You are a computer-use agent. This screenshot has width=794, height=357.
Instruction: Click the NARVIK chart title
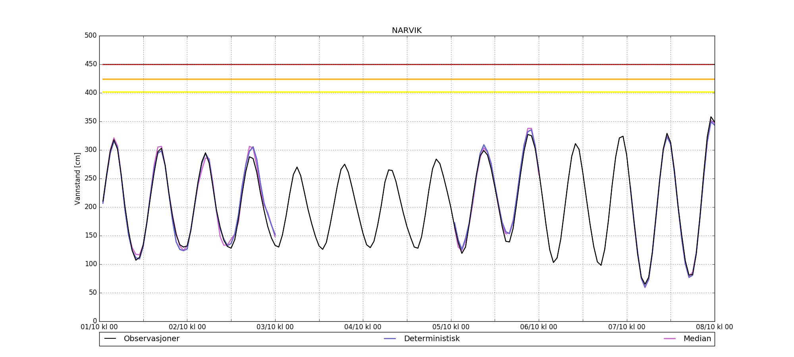pyautogui.click(x=407, y=31)
